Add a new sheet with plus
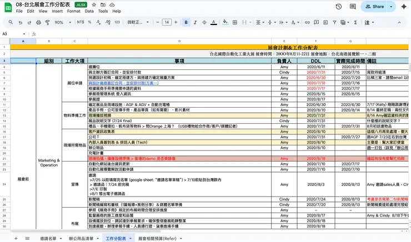This screenshot has height=242, width=411. point(16,238)
